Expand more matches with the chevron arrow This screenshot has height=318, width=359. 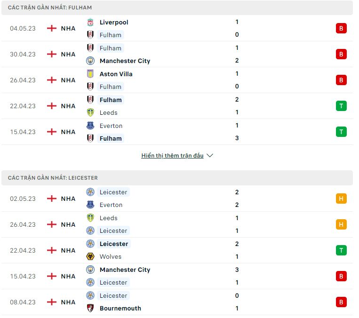(210, 156)
